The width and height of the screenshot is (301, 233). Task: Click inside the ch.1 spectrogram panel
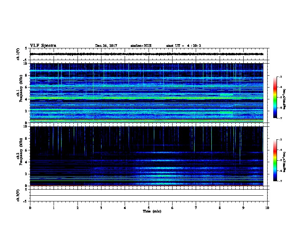click(147, 93)
